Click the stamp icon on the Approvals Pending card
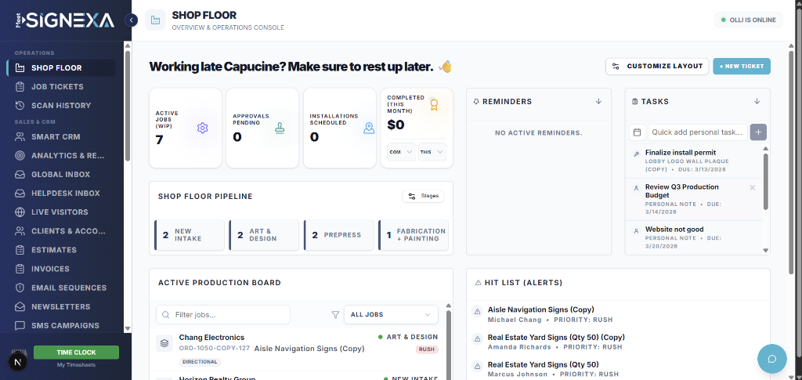The image size is (802, 380). pyautogui.click(x=280, y=128)
